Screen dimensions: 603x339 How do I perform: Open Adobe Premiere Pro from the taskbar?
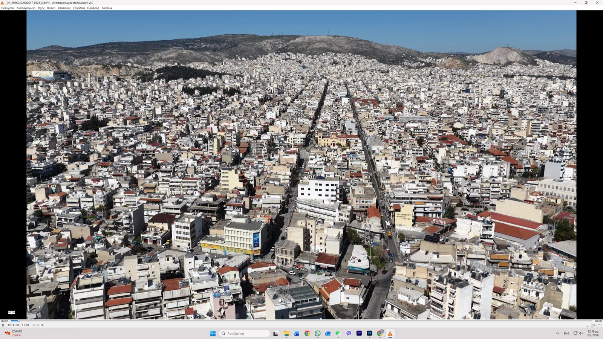click(x=359, y=333)
